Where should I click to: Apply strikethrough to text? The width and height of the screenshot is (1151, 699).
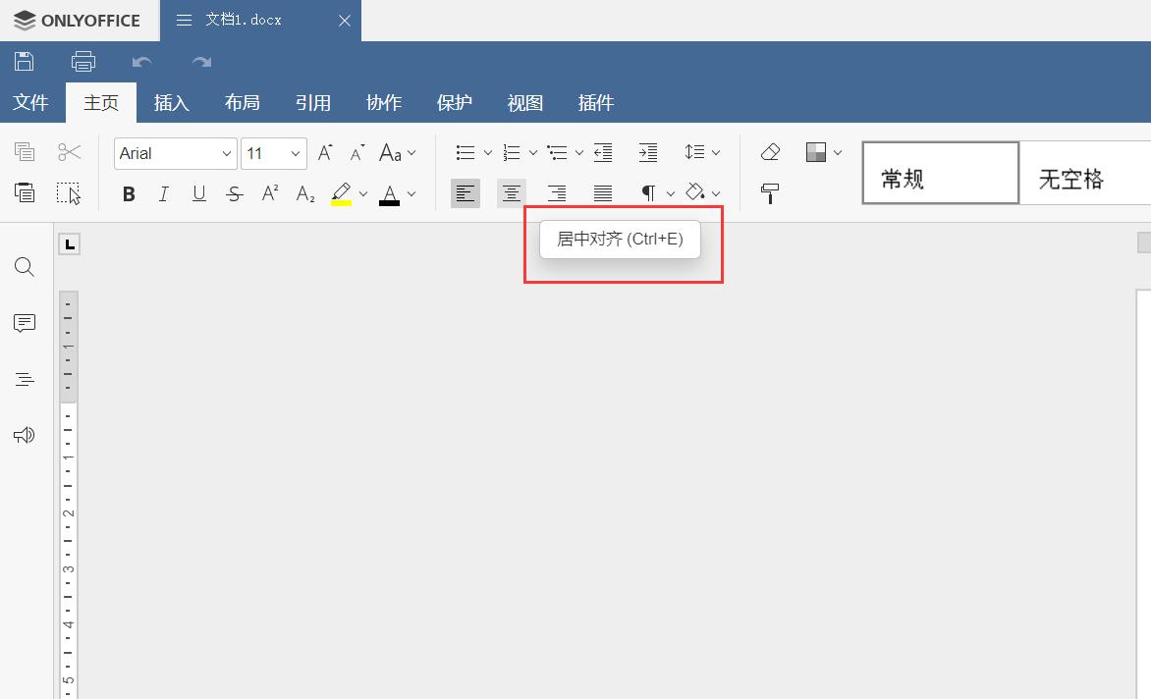click(x=234, y=193)
